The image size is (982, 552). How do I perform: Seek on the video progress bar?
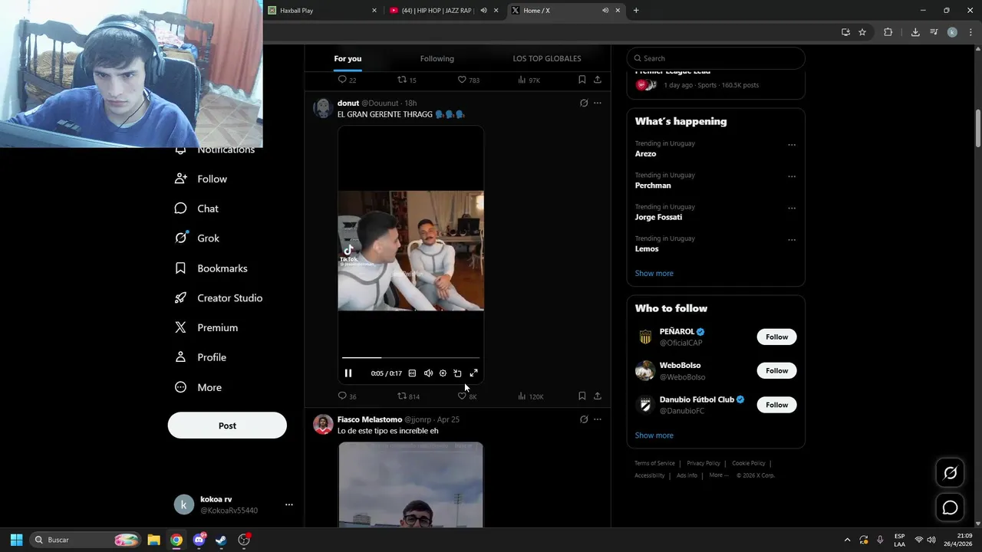[410, 357]
